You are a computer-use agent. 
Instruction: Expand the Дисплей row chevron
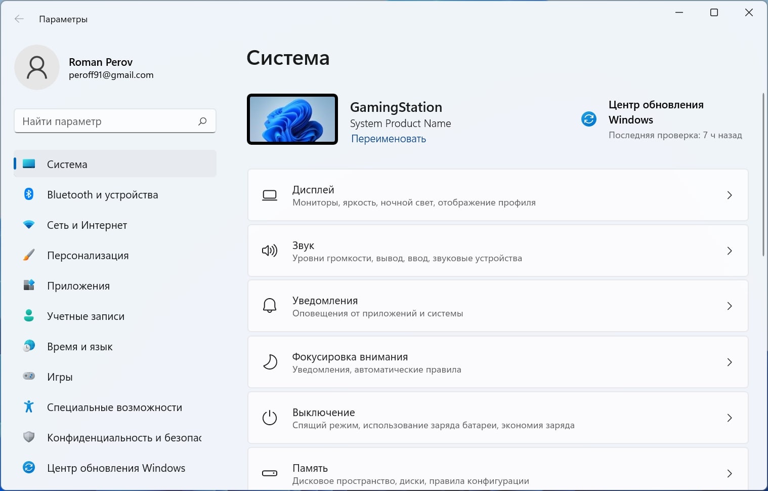tap(730, 195)
